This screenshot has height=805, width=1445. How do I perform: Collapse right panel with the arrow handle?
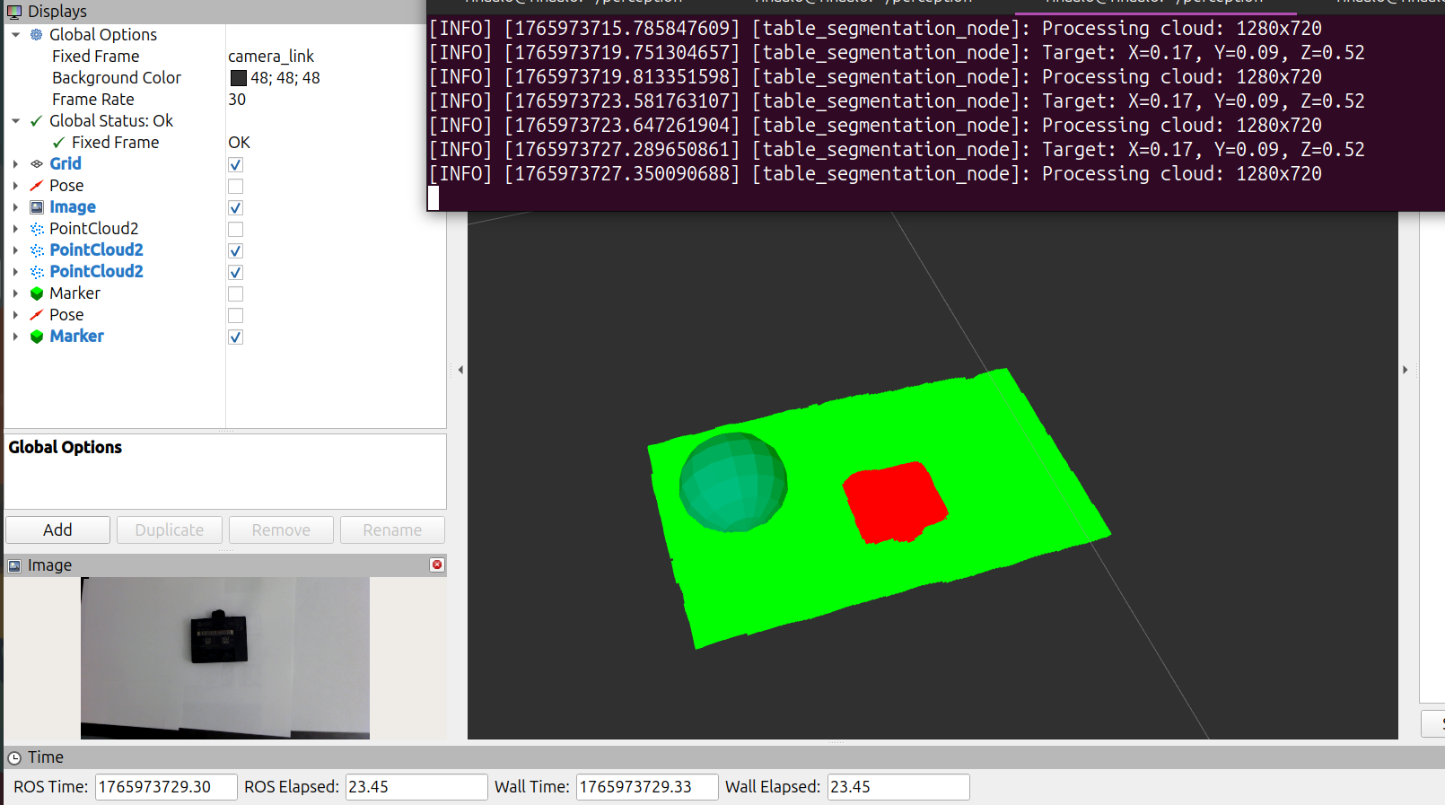[1405, 370]
